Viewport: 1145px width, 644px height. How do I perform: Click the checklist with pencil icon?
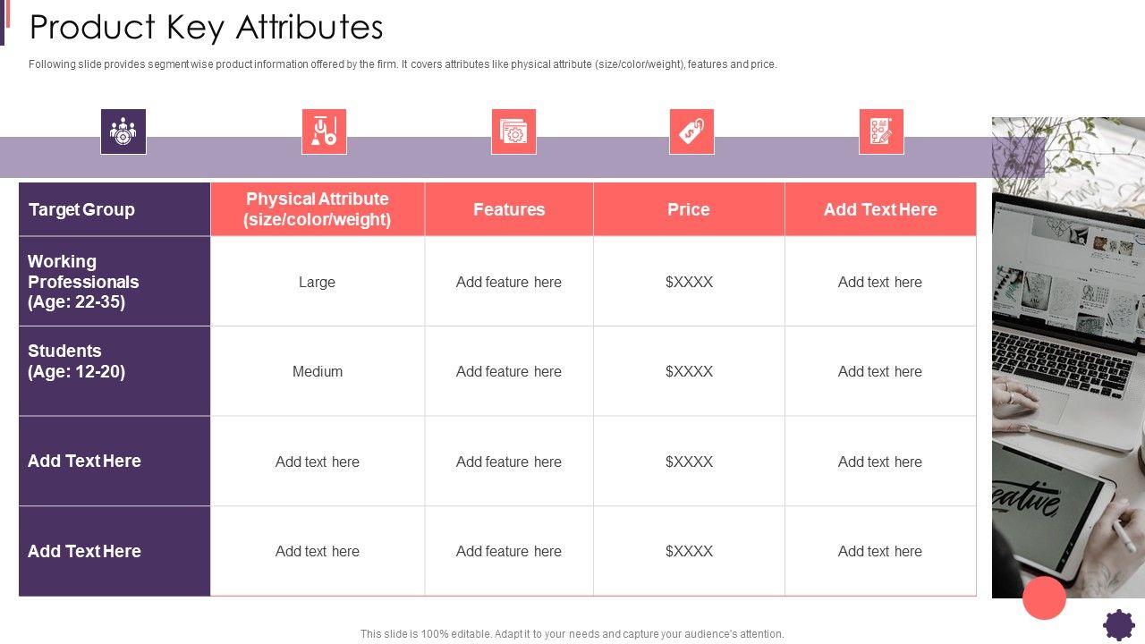[x=881, y=131]
